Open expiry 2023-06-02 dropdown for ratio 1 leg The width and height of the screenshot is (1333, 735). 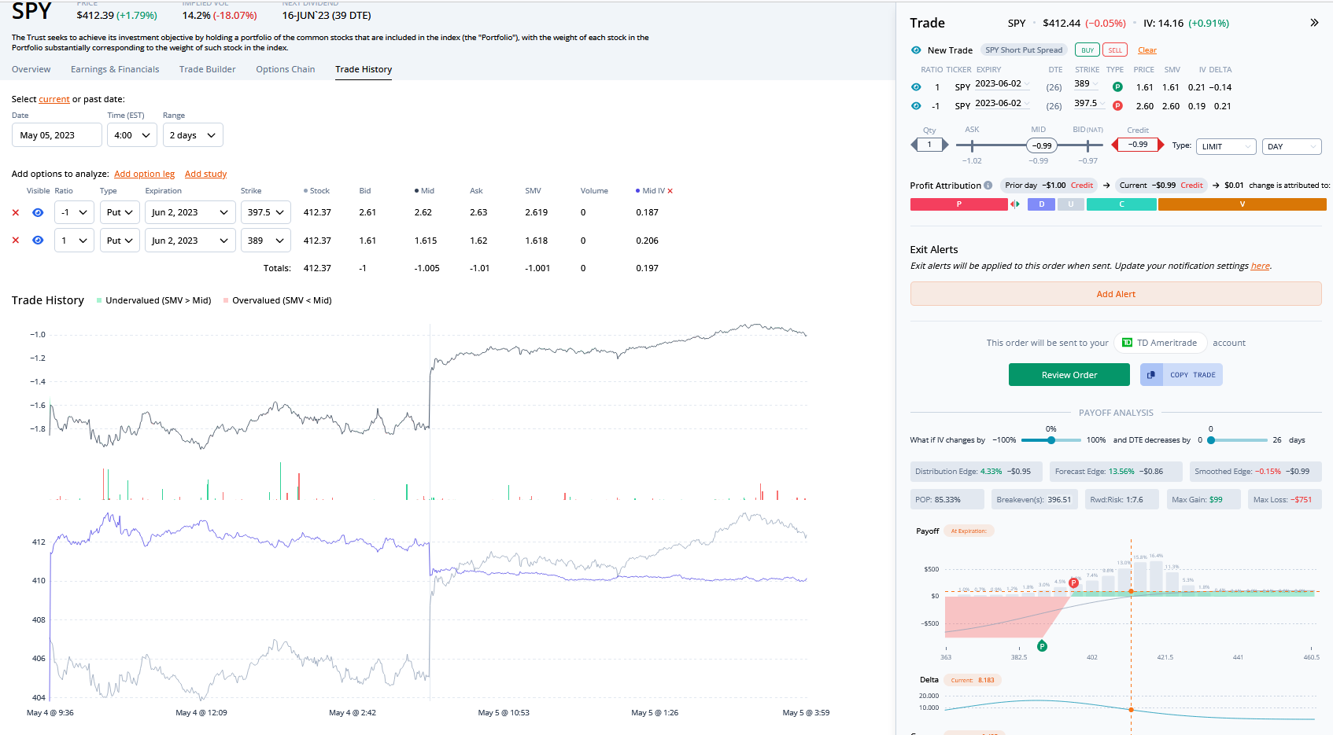[1003, 84]
